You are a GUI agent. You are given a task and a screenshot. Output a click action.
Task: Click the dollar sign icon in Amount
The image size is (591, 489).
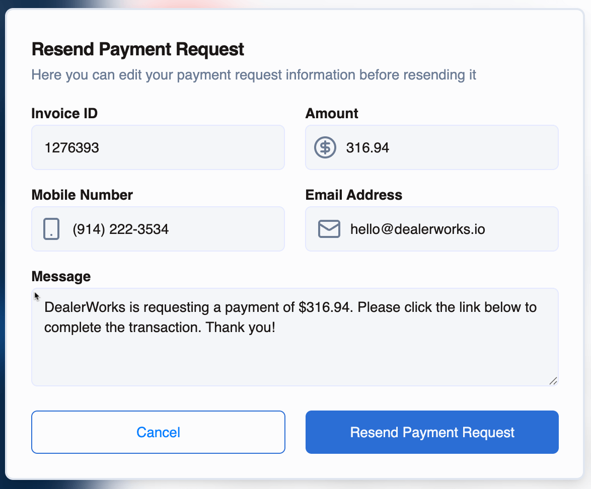point(325,147)
